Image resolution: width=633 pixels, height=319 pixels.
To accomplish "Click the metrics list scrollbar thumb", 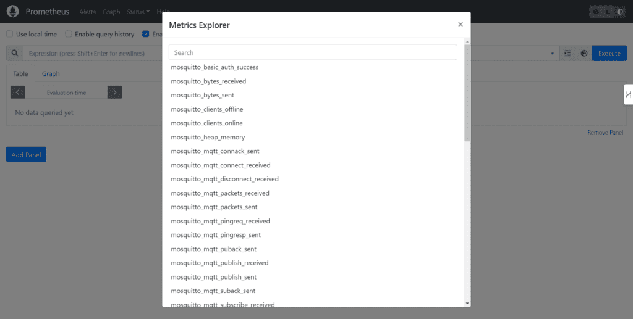I will pyautogui.click(x=467, y=93).
